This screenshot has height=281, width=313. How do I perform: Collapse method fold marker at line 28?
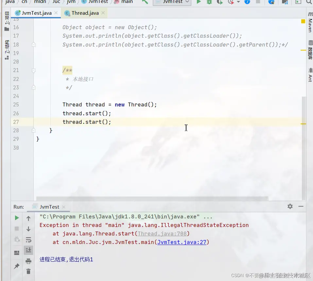[x=34, y=130]
